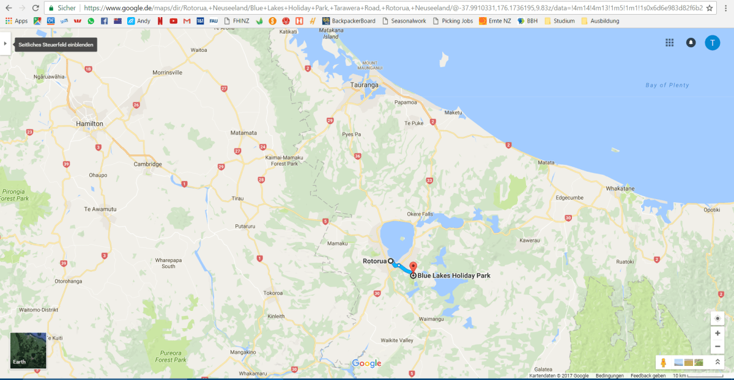Expand the side panel with the arrow
This screenshot has height=380, width=734.
(x=6, y=44)
